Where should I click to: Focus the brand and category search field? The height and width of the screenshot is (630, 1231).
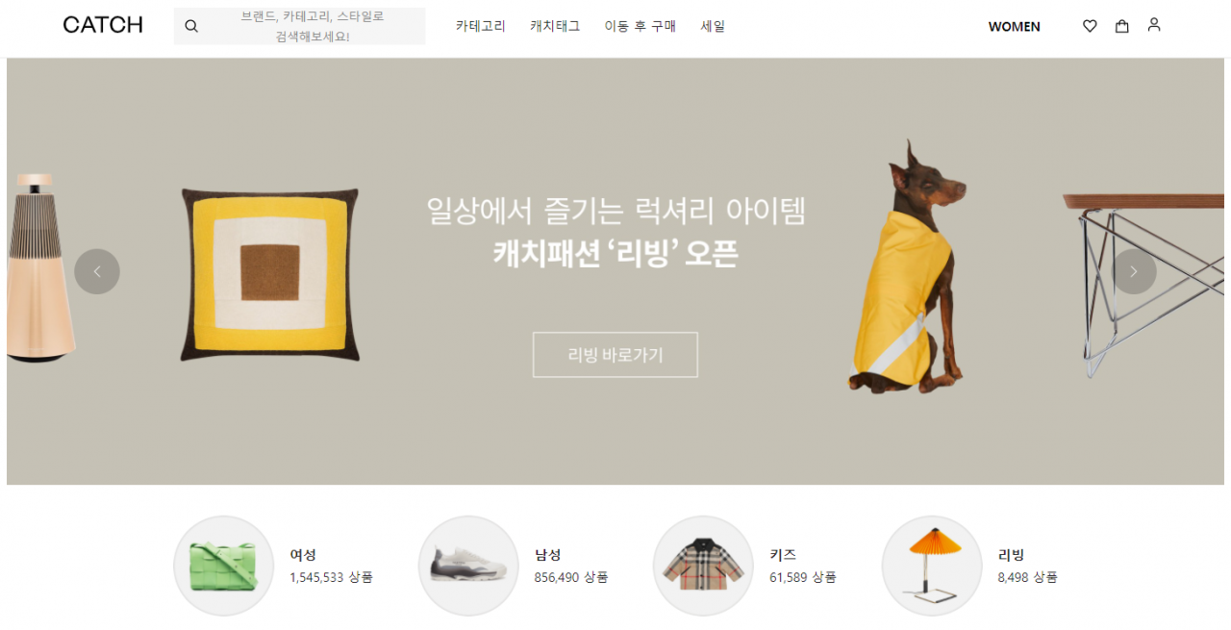tap(300, 26)
